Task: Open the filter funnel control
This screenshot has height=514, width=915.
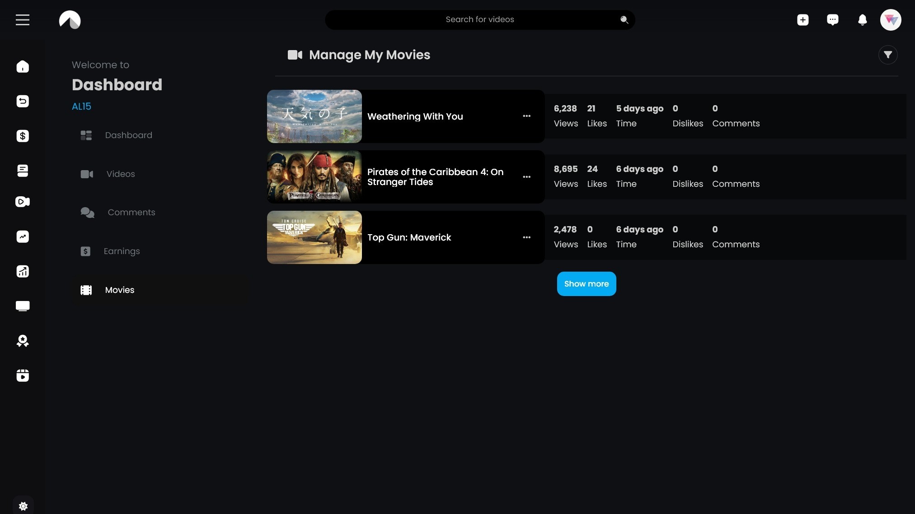Action: pyautogui.click(x=887, y=55)
